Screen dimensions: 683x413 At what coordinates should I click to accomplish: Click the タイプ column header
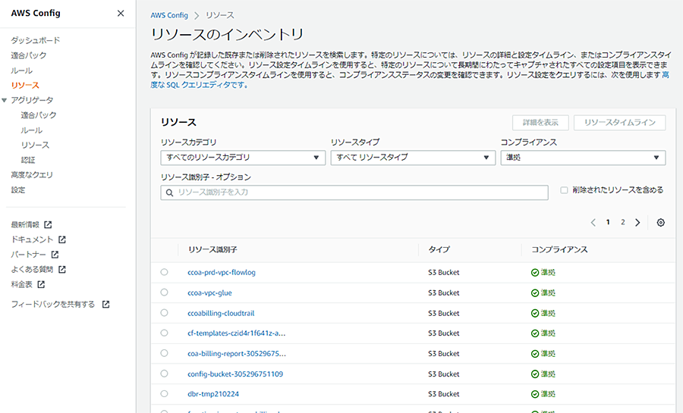(x=439, y=249)
